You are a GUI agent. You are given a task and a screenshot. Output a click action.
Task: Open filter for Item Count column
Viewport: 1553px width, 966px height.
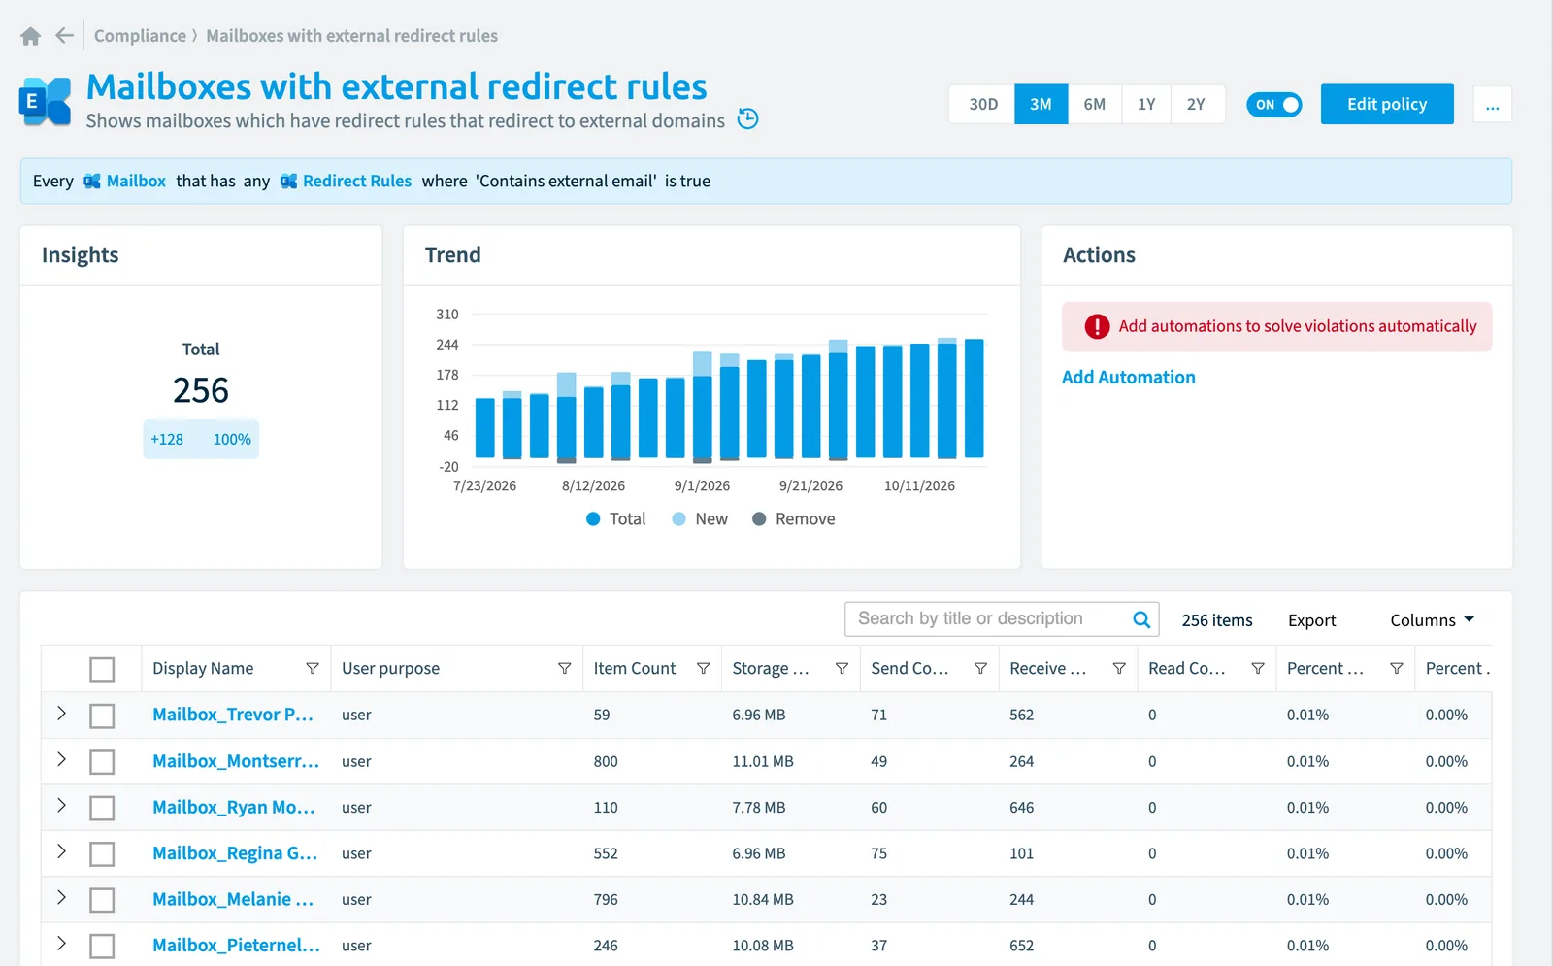703,668
